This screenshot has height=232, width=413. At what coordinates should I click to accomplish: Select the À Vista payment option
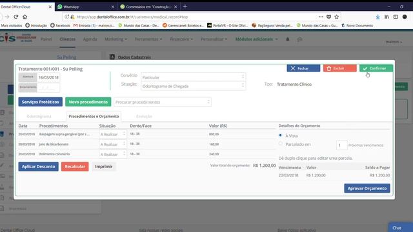(x=281, y=135)
